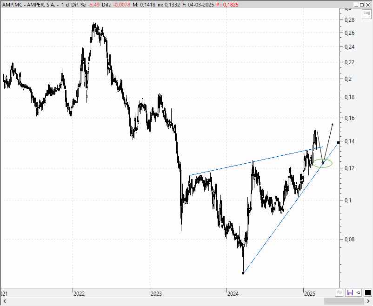Click the 0,2 price axis label
Image resolution: width=373 pixels, height=306 pixels.
tap(348, 79)
